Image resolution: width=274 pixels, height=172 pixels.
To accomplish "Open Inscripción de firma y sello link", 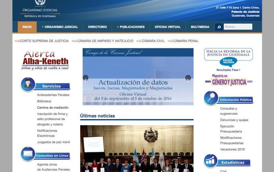I will [52, 119].
